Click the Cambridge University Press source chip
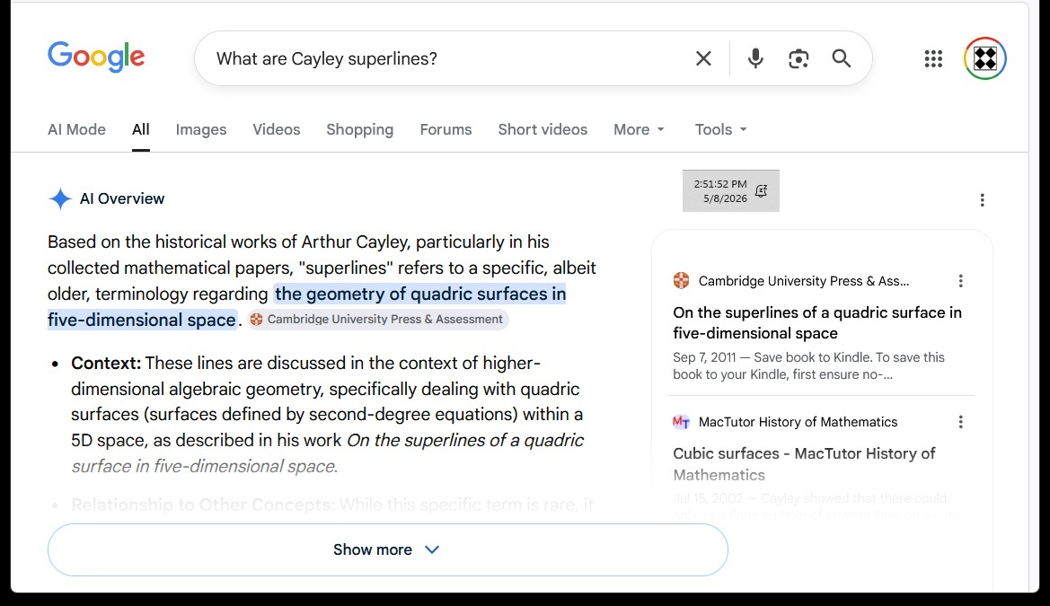Image resolution: width=1050 pixels, height=606 pixels. pyautogui.click(x=377, y=320)
